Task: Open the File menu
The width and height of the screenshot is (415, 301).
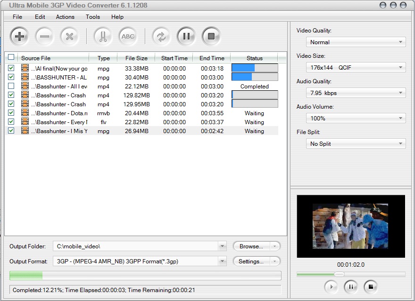Action: coord(17,17)
